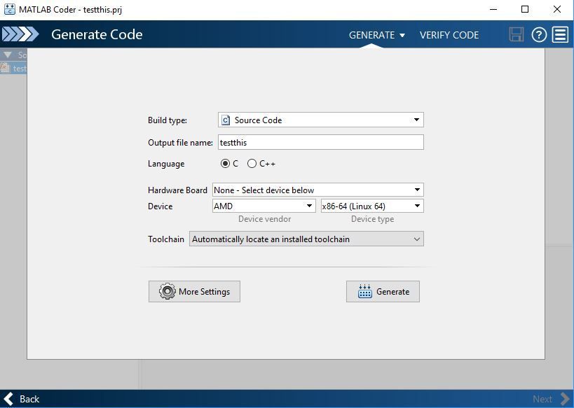Image resolution: width=574 pixels, height=408 pixels.
Task: Click the Device type caption
Action: [x=373, y=219]
